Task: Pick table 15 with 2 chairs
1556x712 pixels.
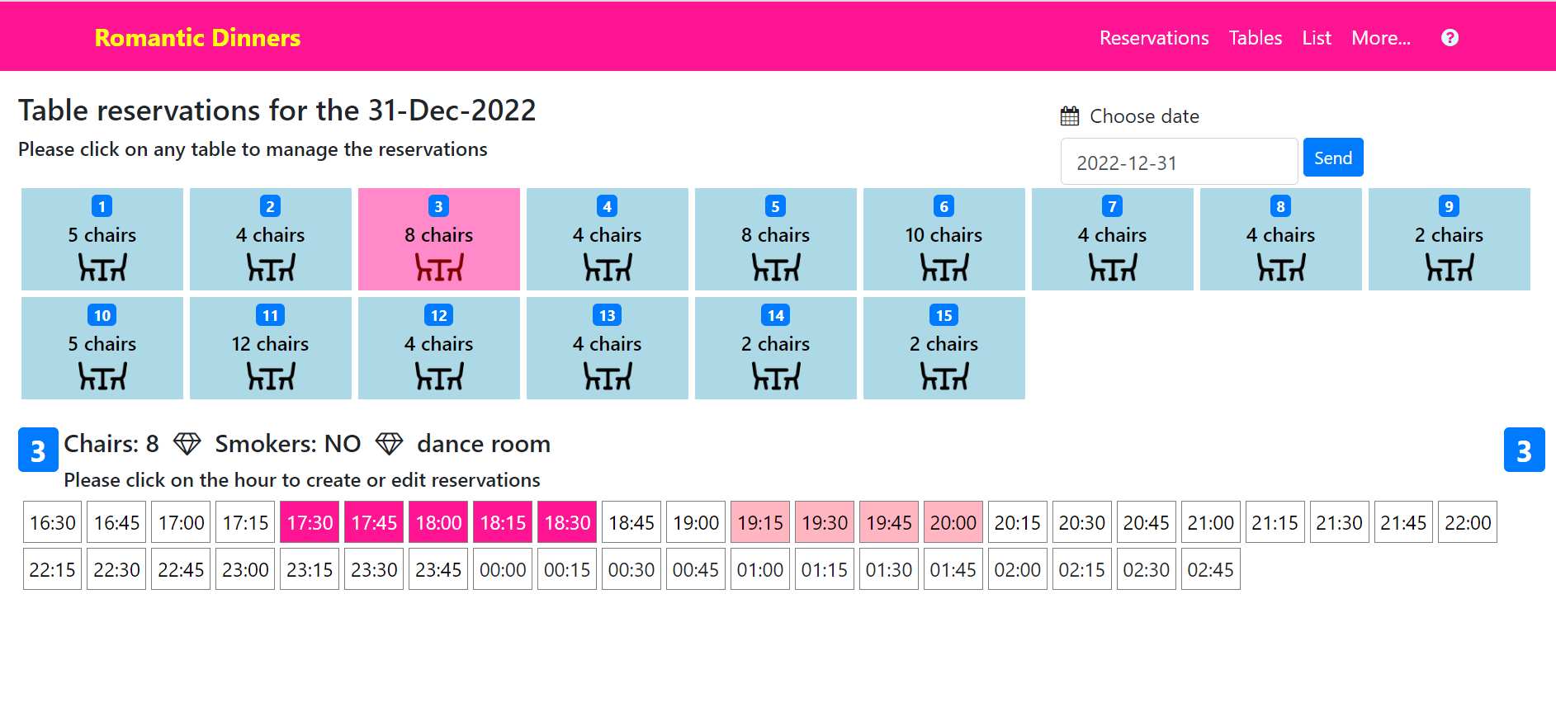Action: (944, 348)
